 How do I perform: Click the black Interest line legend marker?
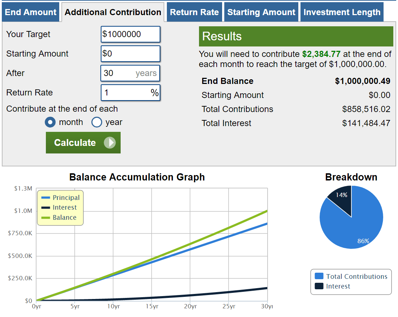[46, 207]
